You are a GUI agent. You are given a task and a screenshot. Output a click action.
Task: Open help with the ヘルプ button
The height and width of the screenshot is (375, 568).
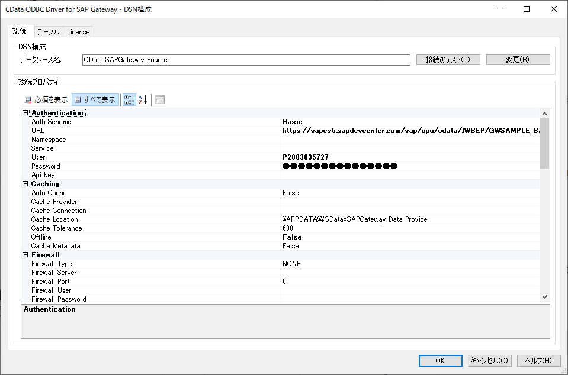(x=538, y=361)
